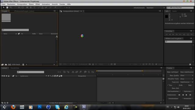Open Photoshop from the taskbar
Viewport: 195px width, 110px height.
[40, 107]
